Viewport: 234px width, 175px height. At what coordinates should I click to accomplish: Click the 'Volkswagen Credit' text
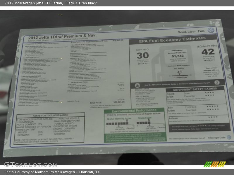coord(216,138)
